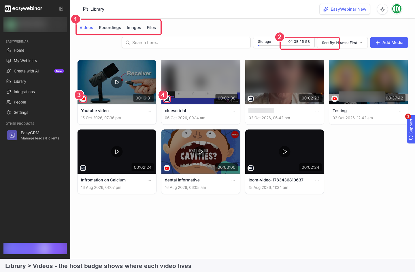Viewport: 415px width, 272px height.
Task: Open options menu for Testing video
Action: [401, 111]
